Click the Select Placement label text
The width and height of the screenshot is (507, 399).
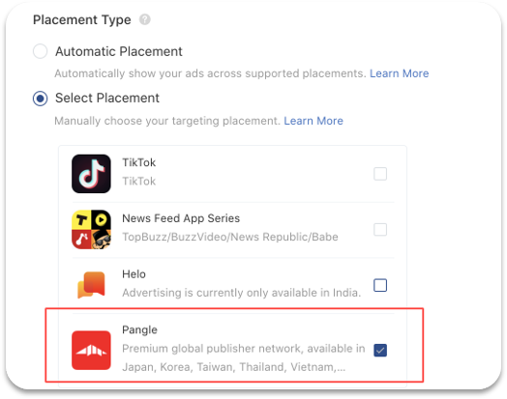click(x=107, y=99)
